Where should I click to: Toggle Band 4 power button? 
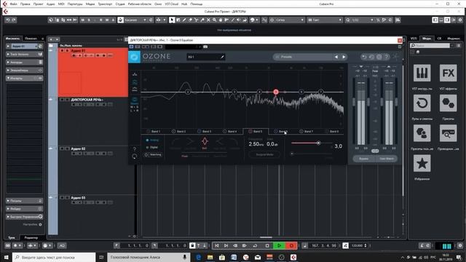point(225,131)
